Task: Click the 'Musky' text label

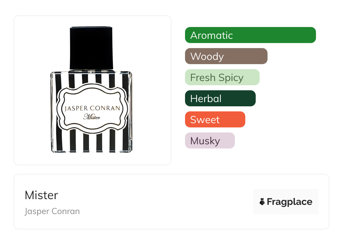Action: pos(205,141)
